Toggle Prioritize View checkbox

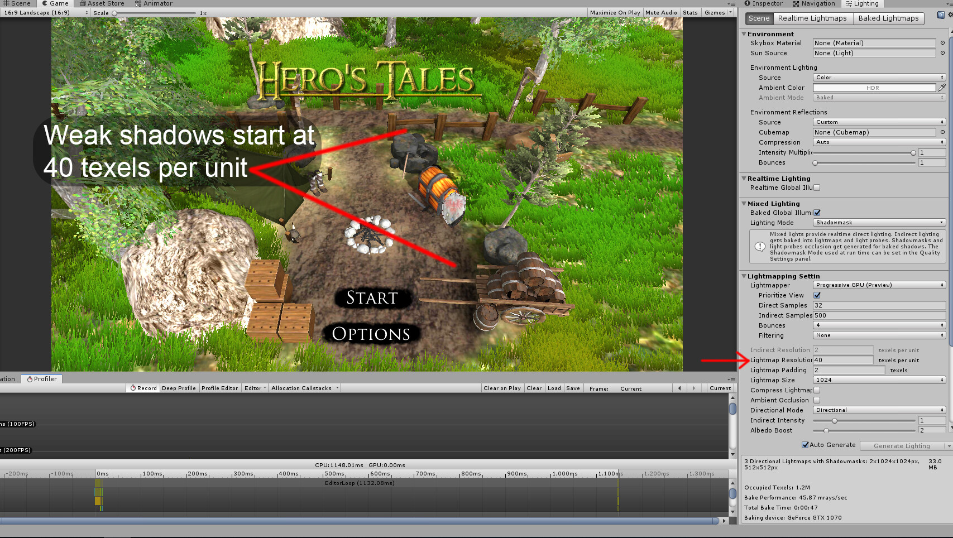click(x=817, y=295)
